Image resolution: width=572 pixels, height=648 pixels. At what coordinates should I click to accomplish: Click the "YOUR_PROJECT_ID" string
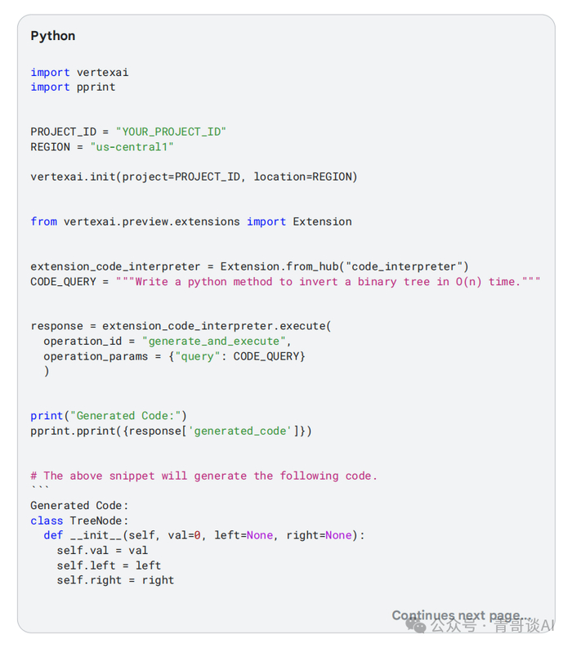click(x=171, y=132)
